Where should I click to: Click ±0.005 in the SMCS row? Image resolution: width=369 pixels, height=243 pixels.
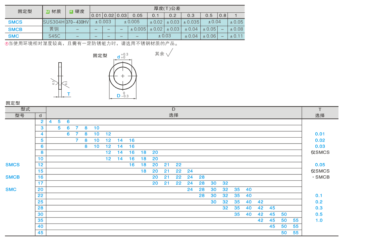(x=131, y=22)
